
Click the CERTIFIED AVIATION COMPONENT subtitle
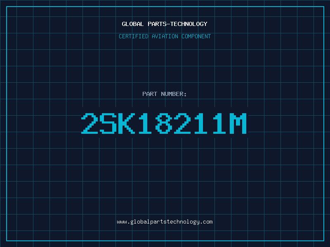(165, 36)
